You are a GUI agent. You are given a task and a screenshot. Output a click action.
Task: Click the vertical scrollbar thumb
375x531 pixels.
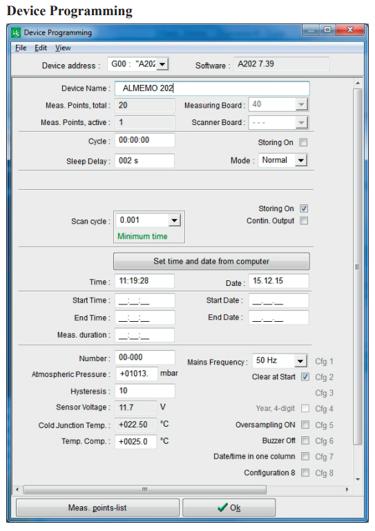[x=357, y=267]
